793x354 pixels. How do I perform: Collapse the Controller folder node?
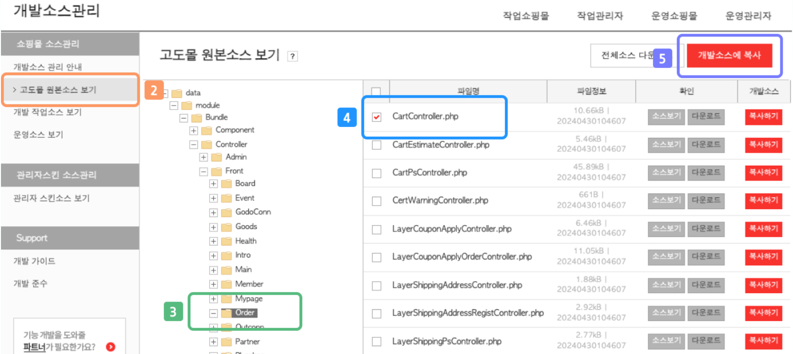tap(193, 145)
